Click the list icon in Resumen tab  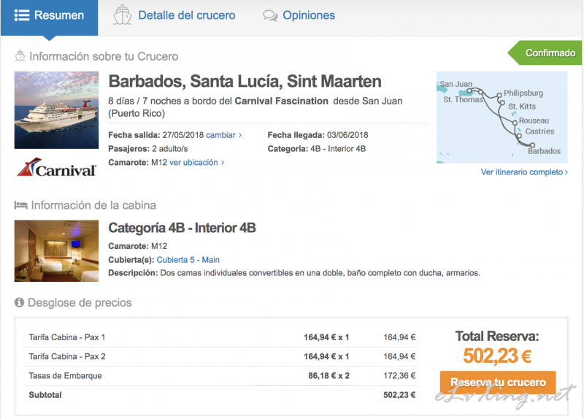point(22,15)
